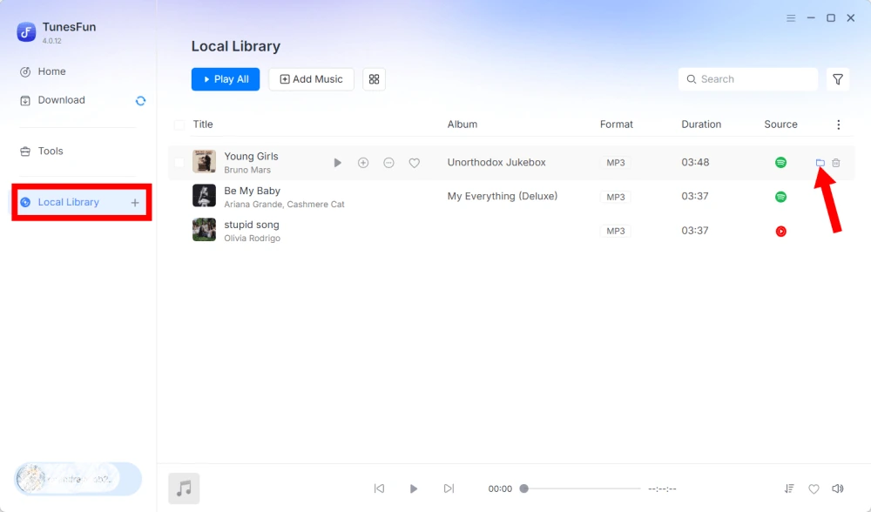Click MP3 format badge of Be My Baby
Screen dimensions: 871x512
pyautogui.click(x=616, y=197)
